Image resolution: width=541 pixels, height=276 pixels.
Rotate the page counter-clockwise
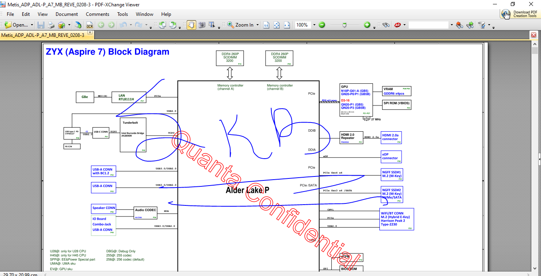[x=162, y=25]
